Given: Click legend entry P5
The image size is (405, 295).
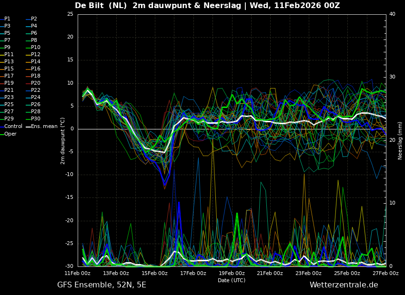Looking at the screenshot, I should (7, 33).
